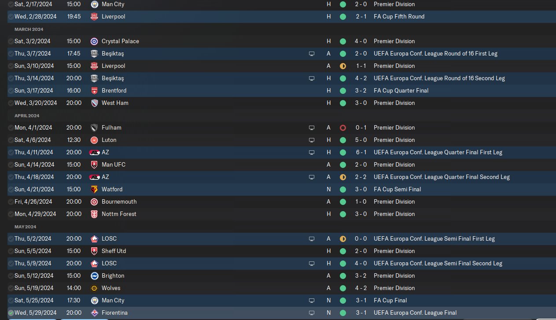Click the Watford club badge
This screenshot has height=320, width=556.
click(x=94, y=189)
